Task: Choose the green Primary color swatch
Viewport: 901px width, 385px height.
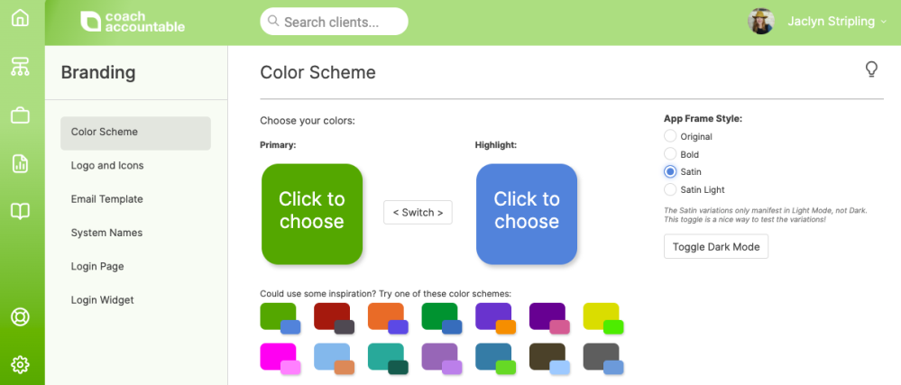Action: point(311,214)
